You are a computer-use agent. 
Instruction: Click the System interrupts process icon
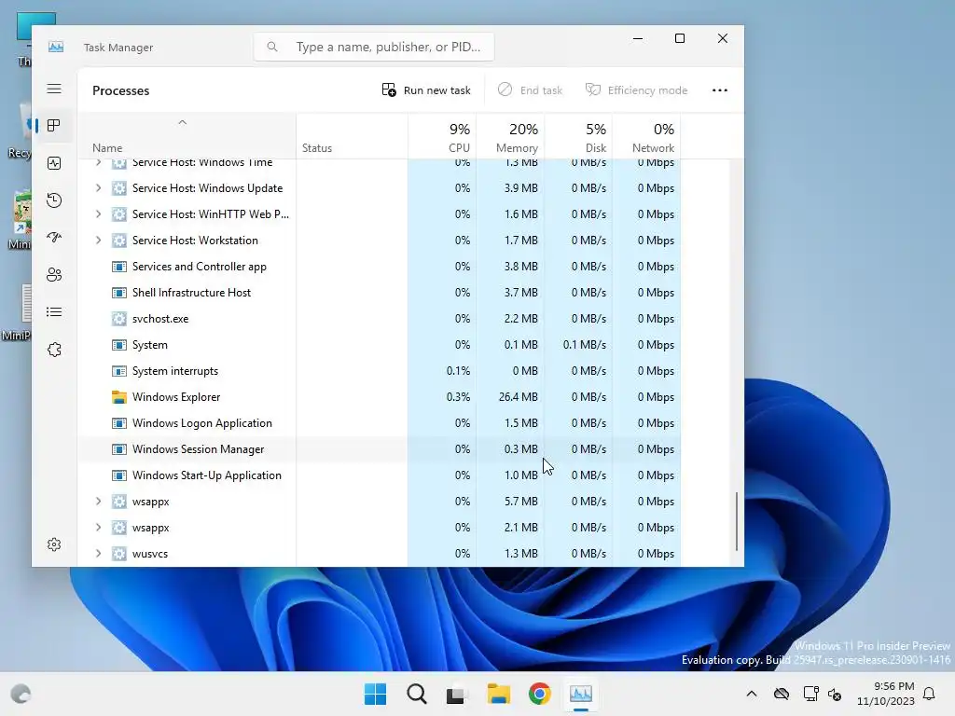coord(119,371)
